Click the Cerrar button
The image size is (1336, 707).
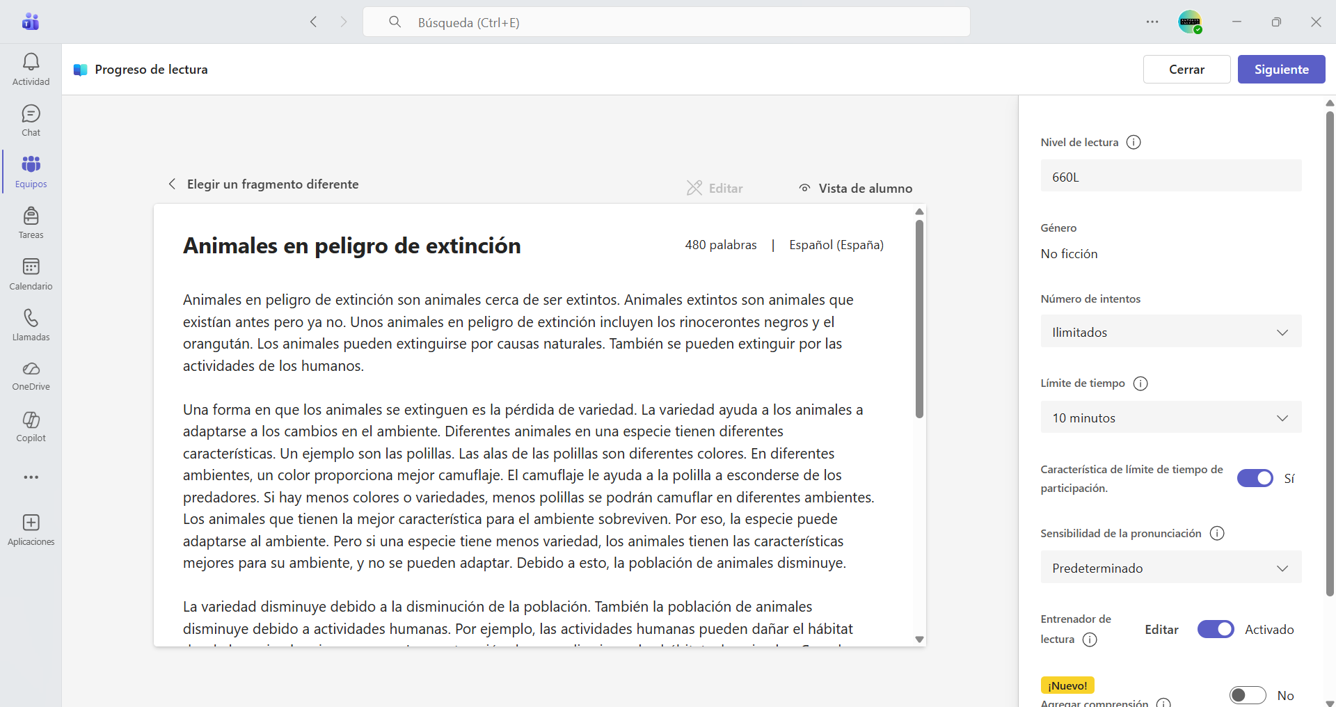point(1186,70)
